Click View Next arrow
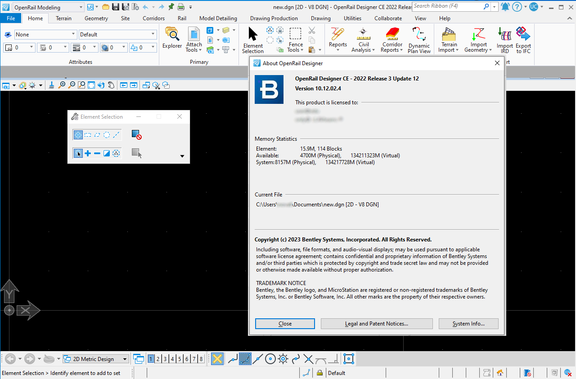Screen dimensions: 576x379 tap(134, 85)
